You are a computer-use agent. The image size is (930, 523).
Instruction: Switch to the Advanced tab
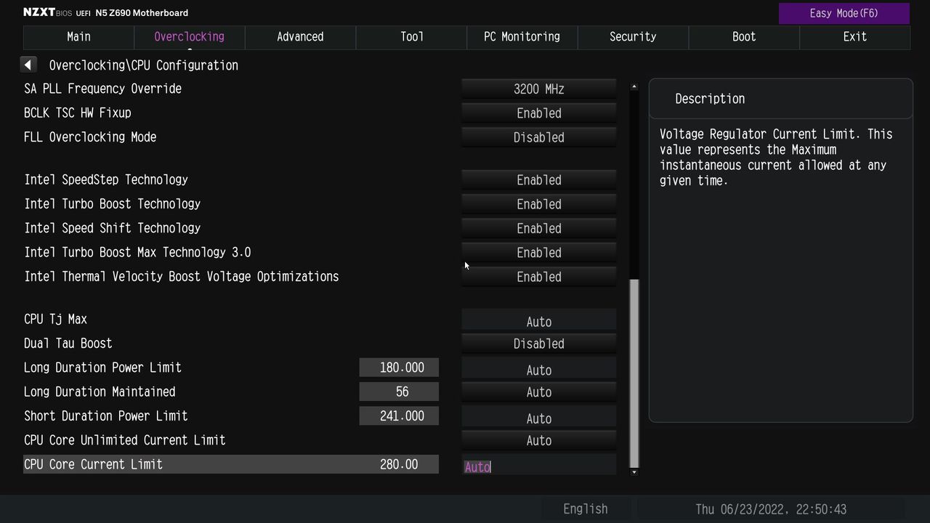tap(300, 37)
